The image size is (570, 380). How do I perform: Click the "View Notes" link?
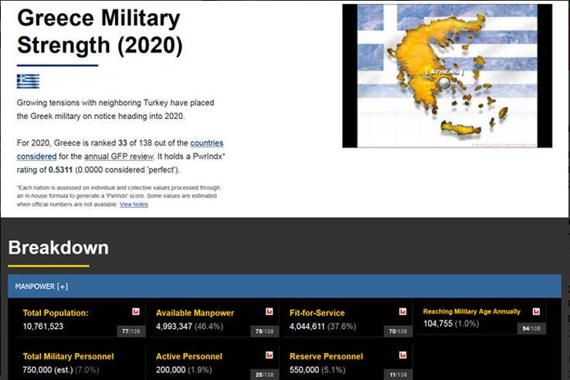pyautogui.click(x=134, y=205)
